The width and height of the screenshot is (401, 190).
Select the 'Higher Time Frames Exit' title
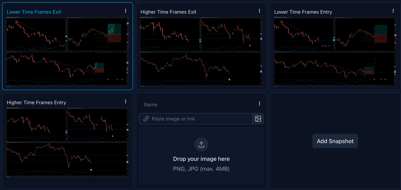(168, 12)
